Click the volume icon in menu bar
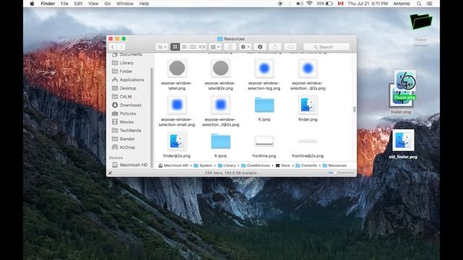Screen dimensions: 463x260 click(x=300, y=4)
